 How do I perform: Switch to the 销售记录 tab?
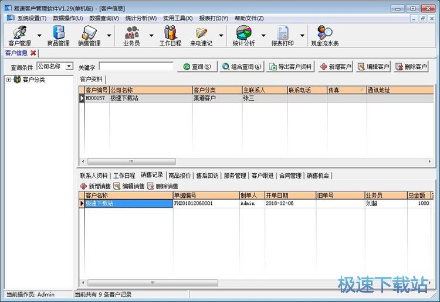152,175
